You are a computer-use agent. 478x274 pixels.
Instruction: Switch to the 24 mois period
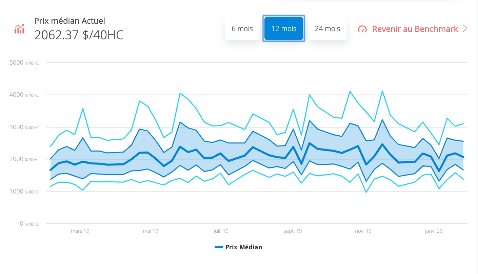(x=327, y=28)
